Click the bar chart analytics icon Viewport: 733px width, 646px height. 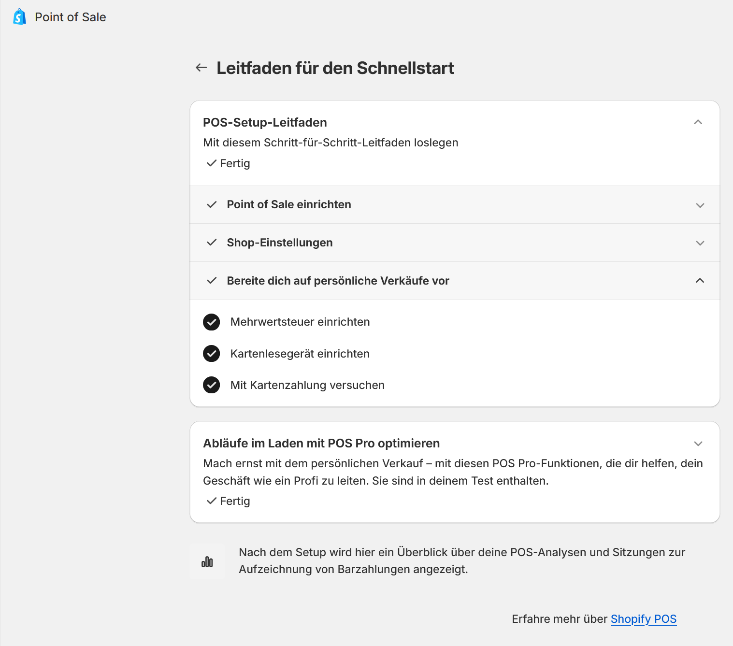[207, 561]
